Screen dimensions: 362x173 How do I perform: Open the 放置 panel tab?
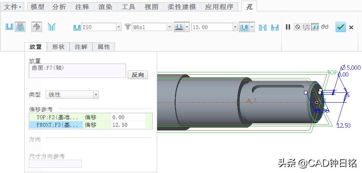coord(36,47)
